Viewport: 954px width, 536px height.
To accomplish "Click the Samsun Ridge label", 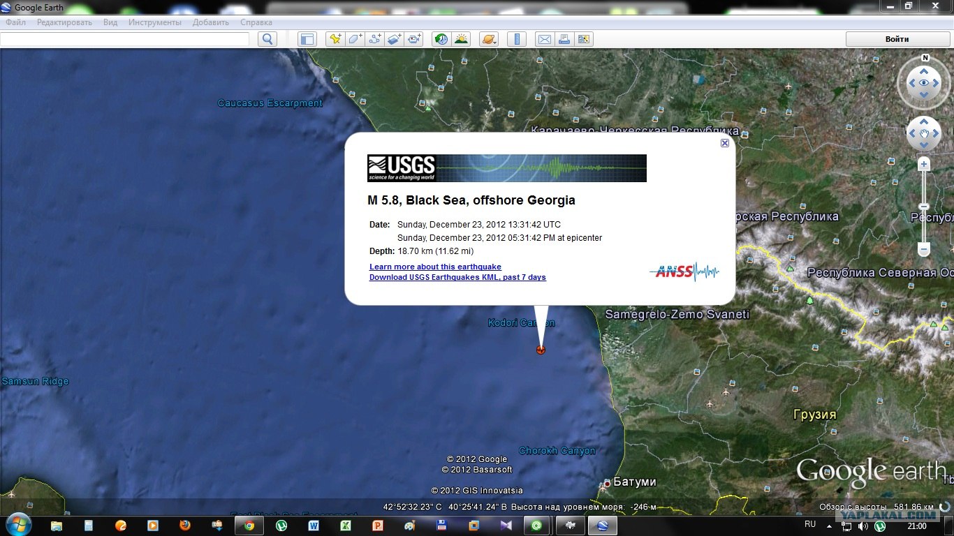I will 35,381.
